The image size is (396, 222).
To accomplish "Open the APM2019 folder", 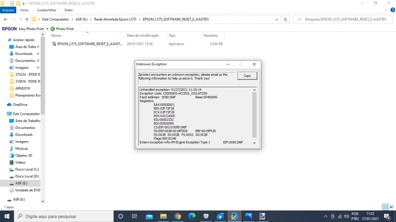I will click(x=22, y=88).
